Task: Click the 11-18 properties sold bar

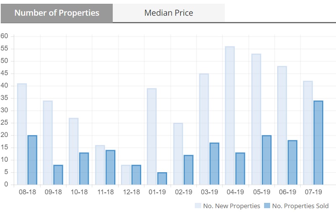Action: pyautogui.click(x=110, y=167)
